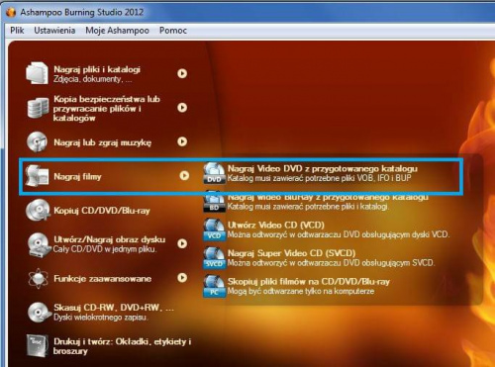Click the cover booklet icon for Drukuj i twórz
The width and height of the screenshot is (495, 367).
coord(37,346)
